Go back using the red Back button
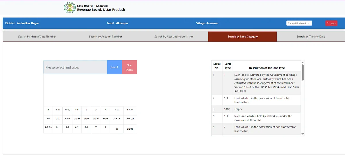Viewport: 345px width, 155px height. [x=331, y=23]
